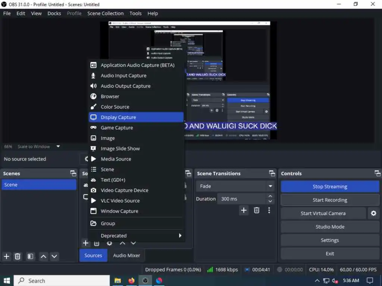
Task: Pop out the Scenes dock
Action: click(73, 174)
